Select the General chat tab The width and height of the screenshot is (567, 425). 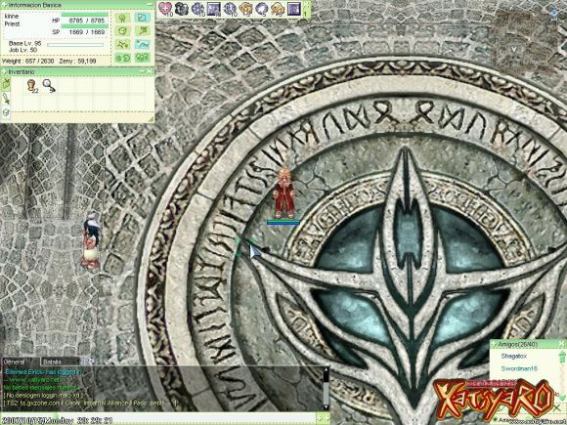pos(21,361)
